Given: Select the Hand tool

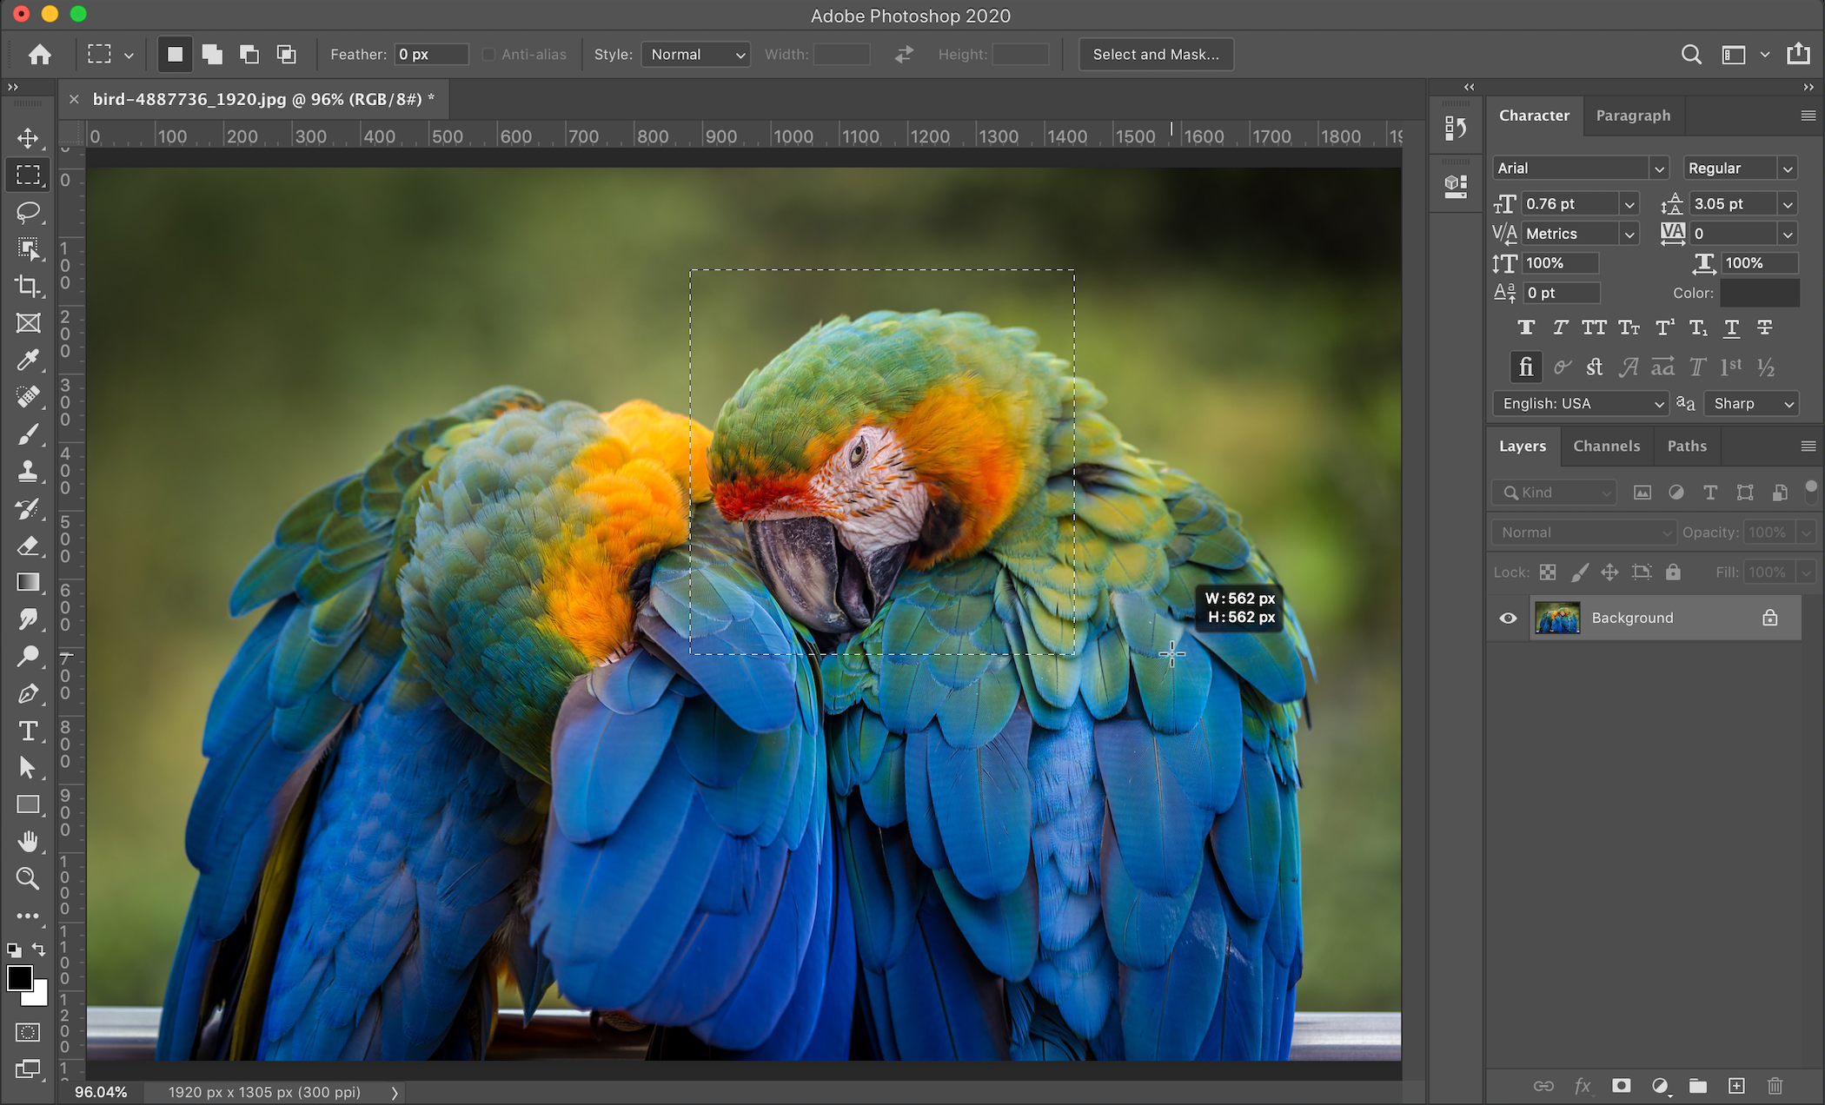Looking at the screenshot, I should pyautogui.click(x=28, y=841).
